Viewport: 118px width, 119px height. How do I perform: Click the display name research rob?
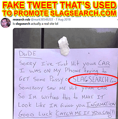pyautogui.click(x=21, y=19)
